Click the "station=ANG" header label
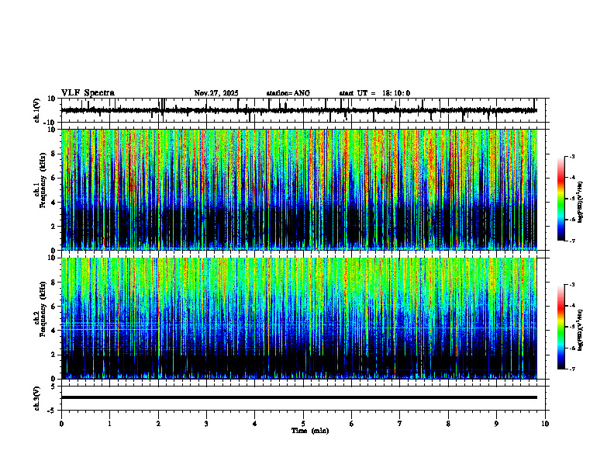This screenshot has height=475, width=614. 288,93
